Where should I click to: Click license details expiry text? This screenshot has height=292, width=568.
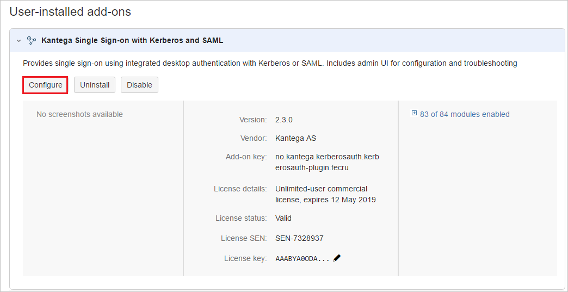coord(325,194)
